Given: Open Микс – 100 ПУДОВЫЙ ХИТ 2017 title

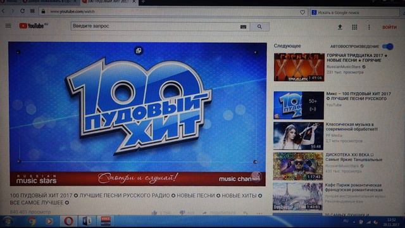Looking at the screenshot, I should (359, 96).
